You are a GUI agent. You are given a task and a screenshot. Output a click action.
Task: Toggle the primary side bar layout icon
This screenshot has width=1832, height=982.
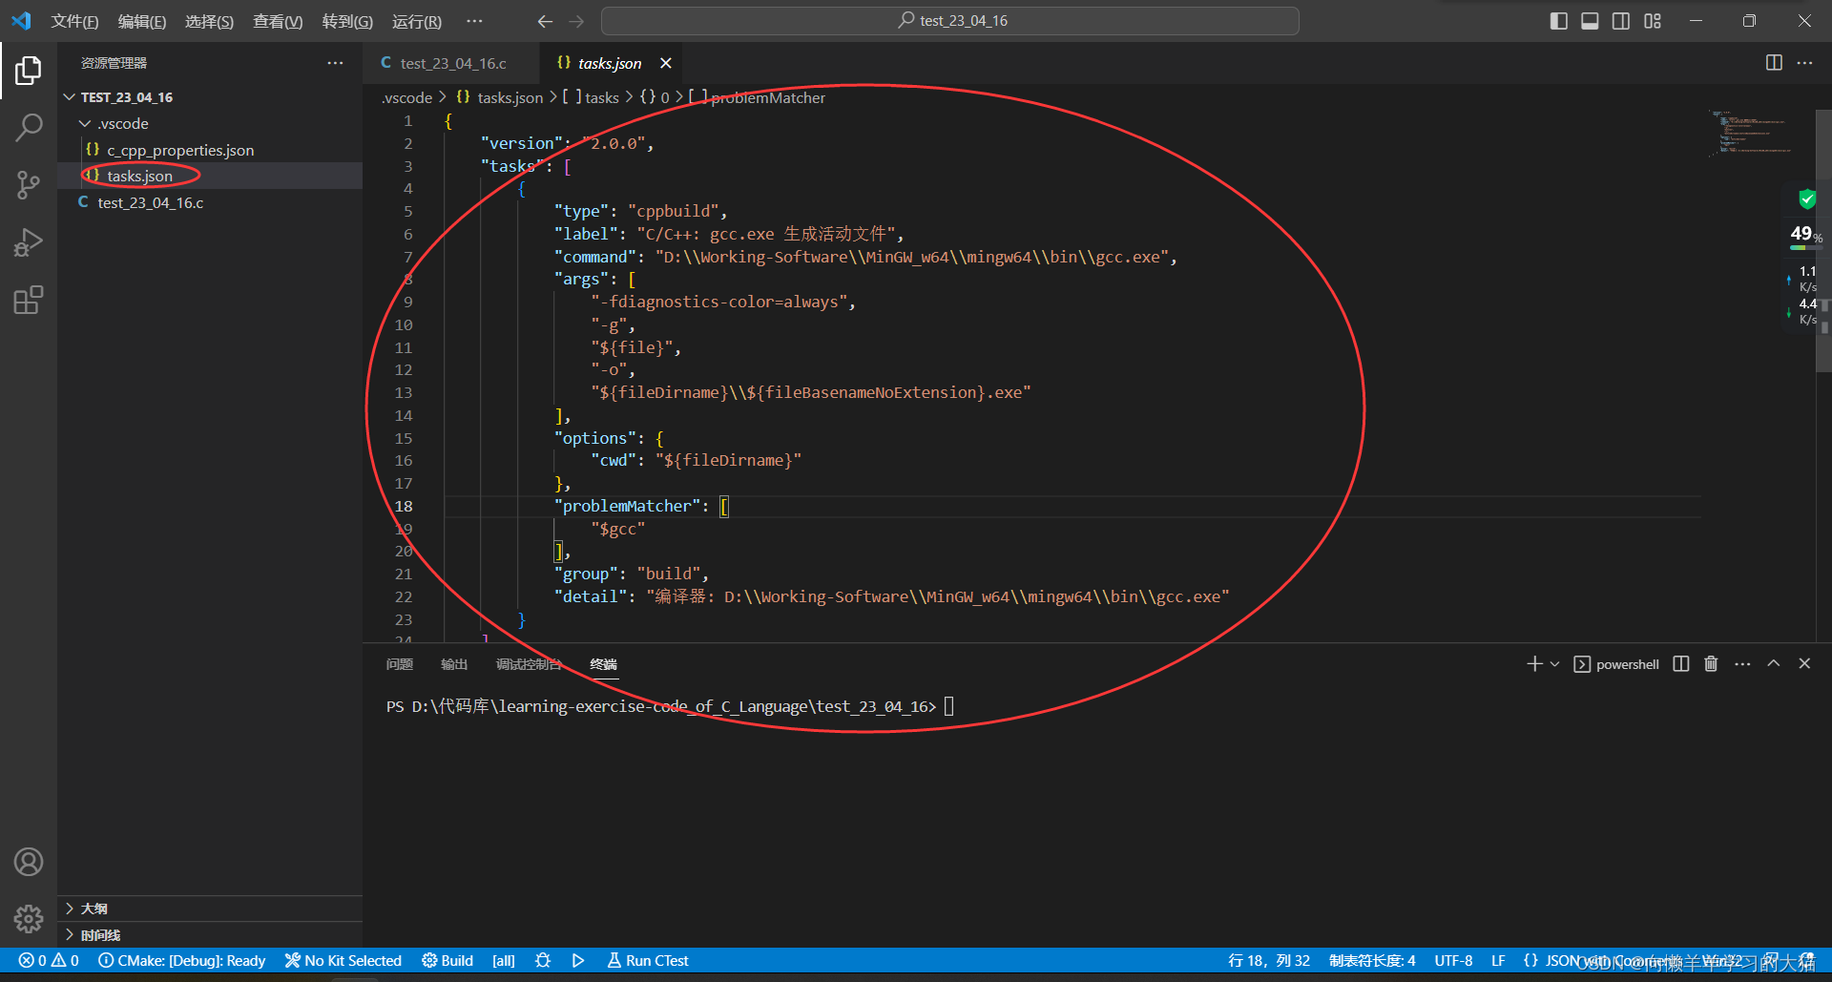click(1559, 21)
